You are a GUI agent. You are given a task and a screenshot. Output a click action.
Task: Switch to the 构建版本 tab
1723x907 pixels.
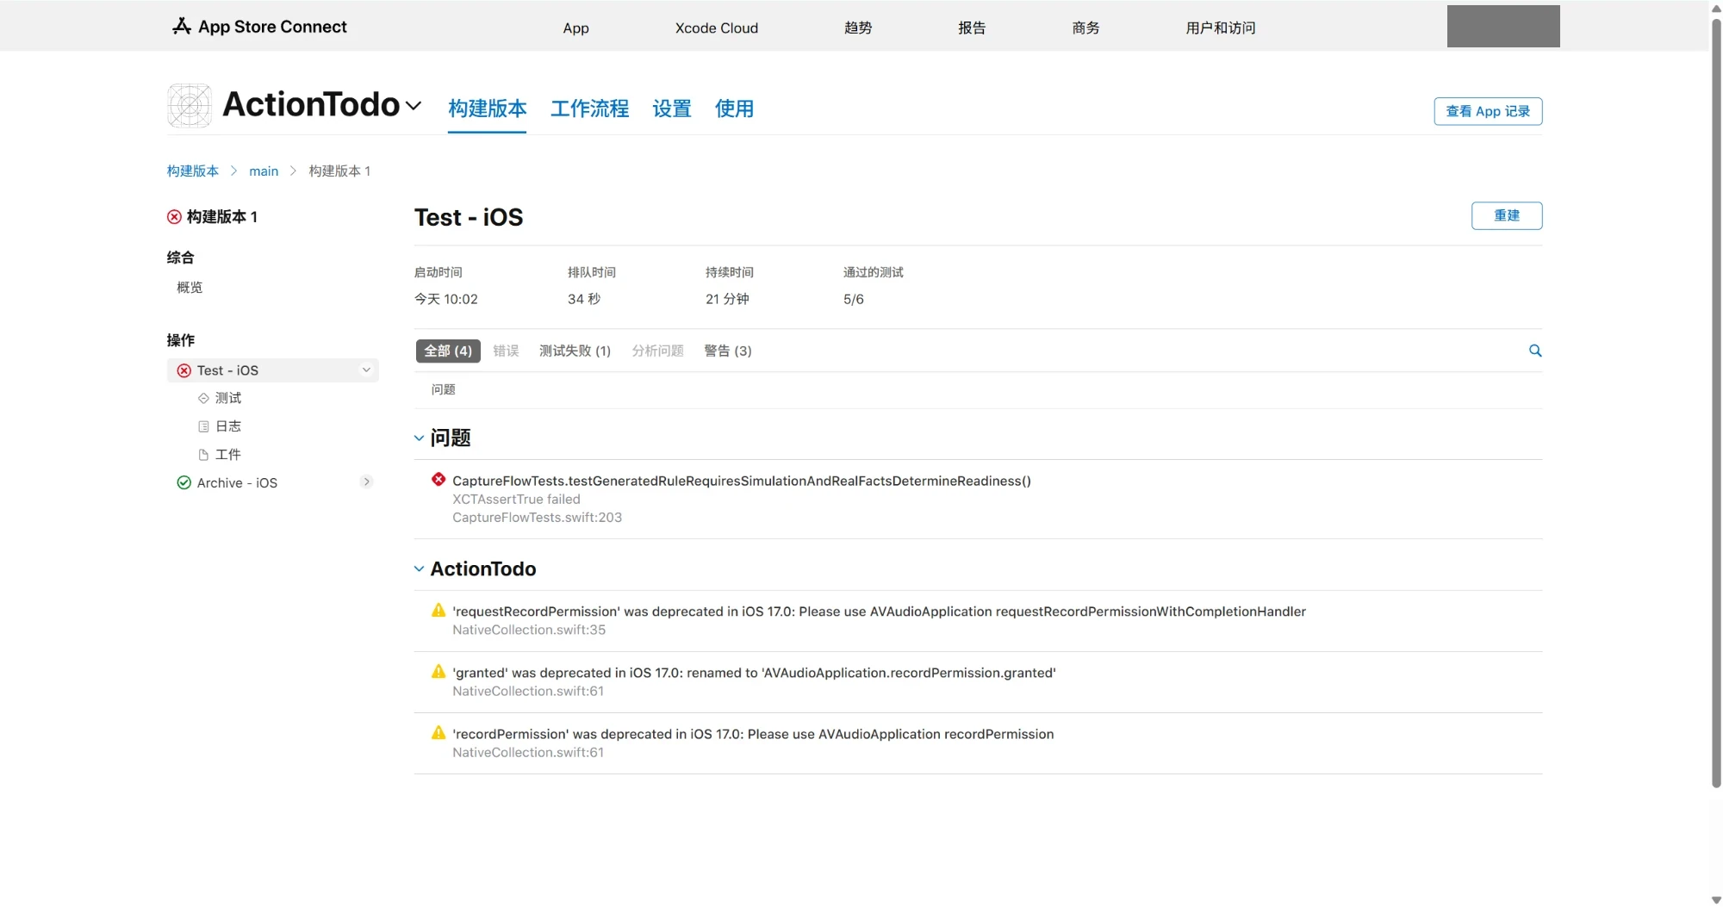pos(488,109)
